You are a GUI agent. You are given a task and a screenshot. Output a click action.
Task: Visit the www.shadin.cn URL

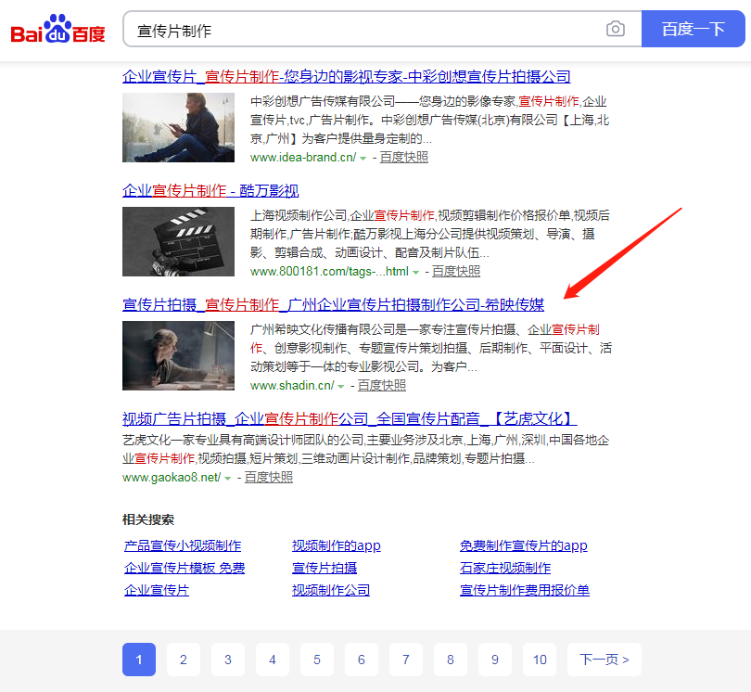pyautogui.click(x=292, y=385)
